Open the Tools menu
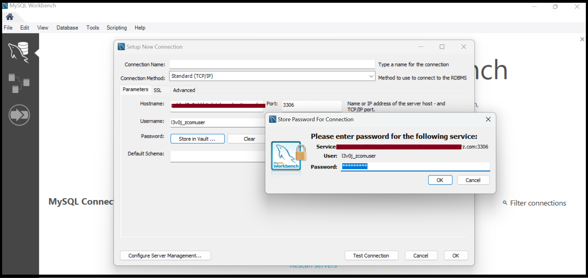 point(93,28)
